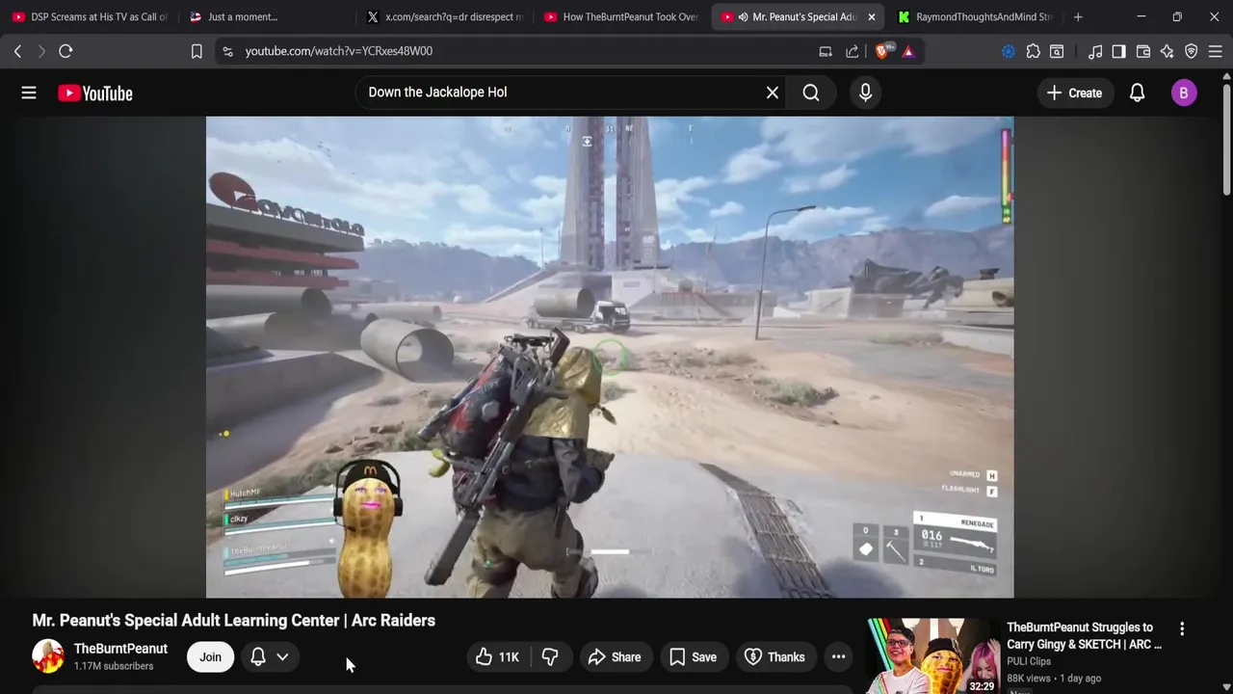Mute the audio on the Mr. Peanut's tab
Screen dimensions: 1233x694
point(743,16)
